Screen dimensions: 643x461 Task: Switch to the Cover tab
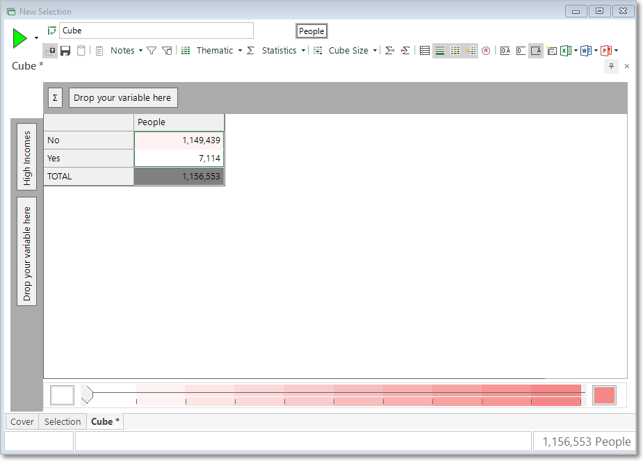pos(22,421)
